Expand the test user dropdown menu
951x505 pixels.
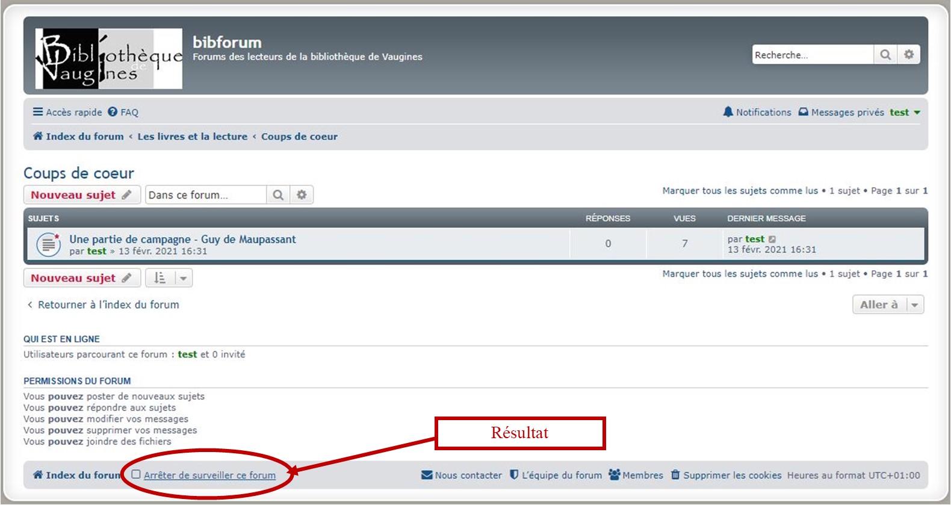click(905, 112)
